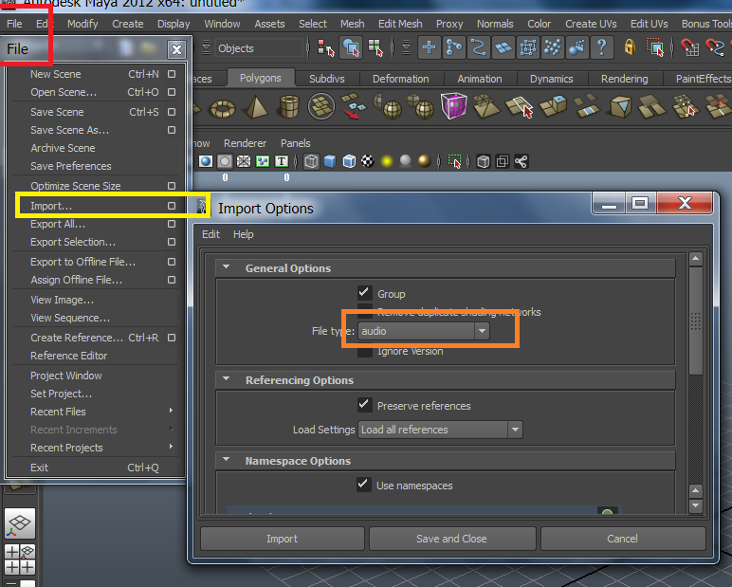This screenshot has height=587, width=732.
Task: Click the Import button
Action: pos(282,539)
